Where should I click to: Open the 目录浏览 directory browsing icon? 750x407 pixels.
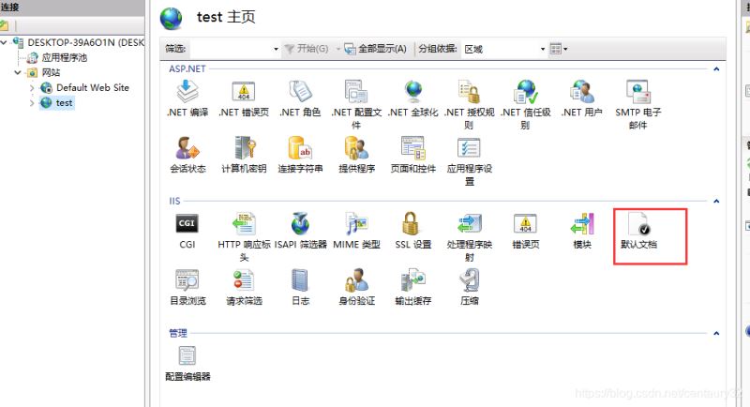(x=187, y=287)
